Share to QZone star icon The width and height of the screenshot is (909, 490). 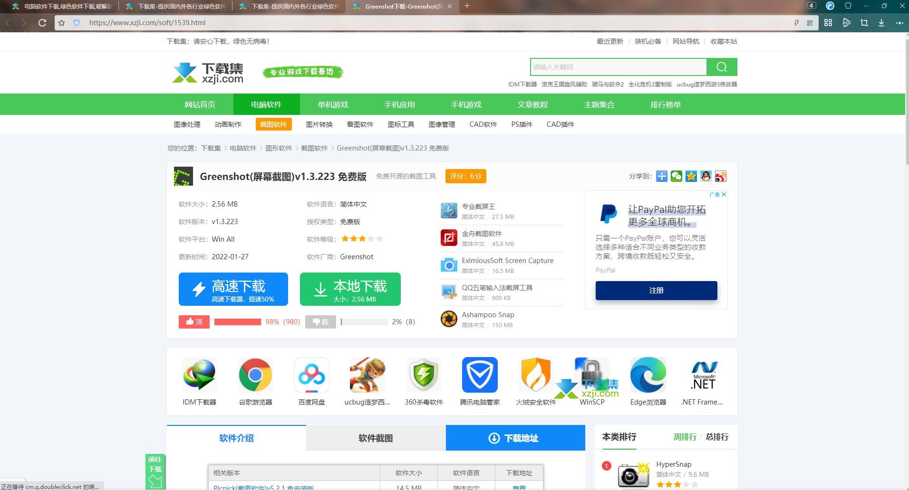(x=691, y=176)
